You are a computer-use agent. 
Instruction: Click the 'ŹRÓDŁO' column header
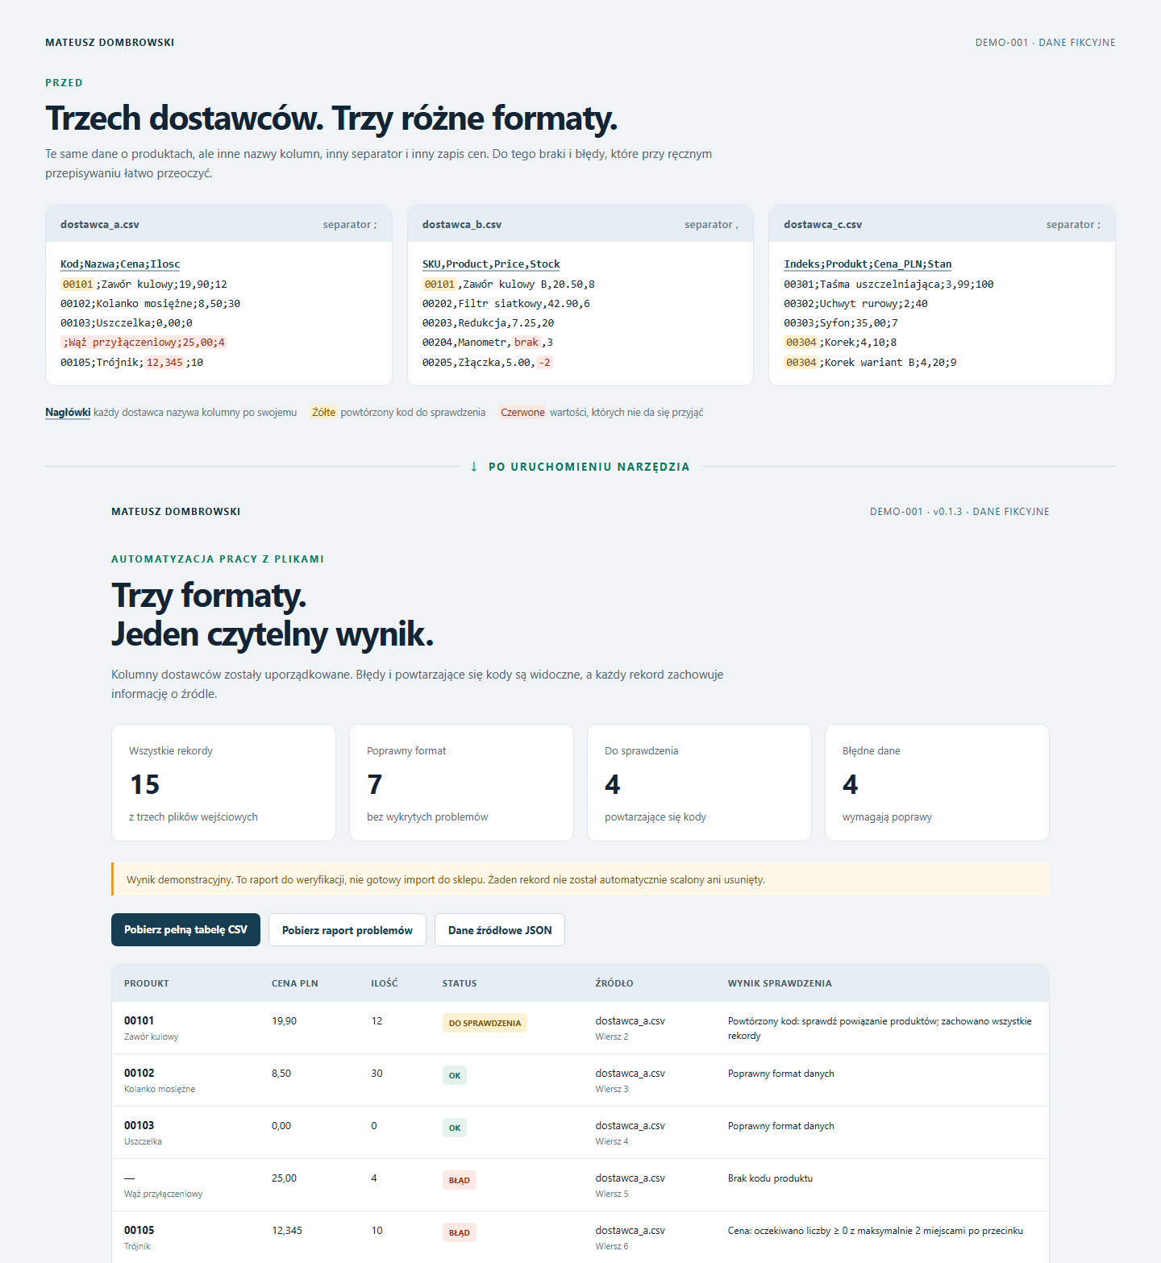[x=614, y=983]
